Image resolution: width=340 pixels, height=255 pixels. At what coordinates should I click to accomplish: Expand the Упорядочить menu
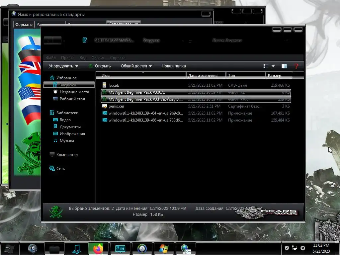[63, 66]
